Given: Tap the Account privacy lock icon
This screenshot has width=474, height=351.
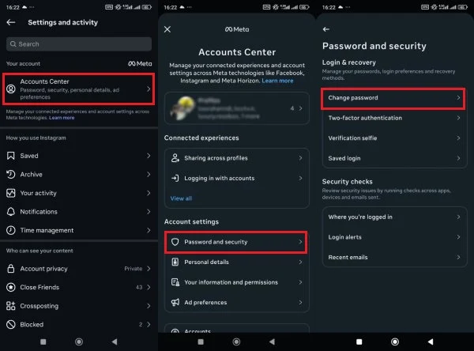Looking at the screenshot, I should [10, 269].
